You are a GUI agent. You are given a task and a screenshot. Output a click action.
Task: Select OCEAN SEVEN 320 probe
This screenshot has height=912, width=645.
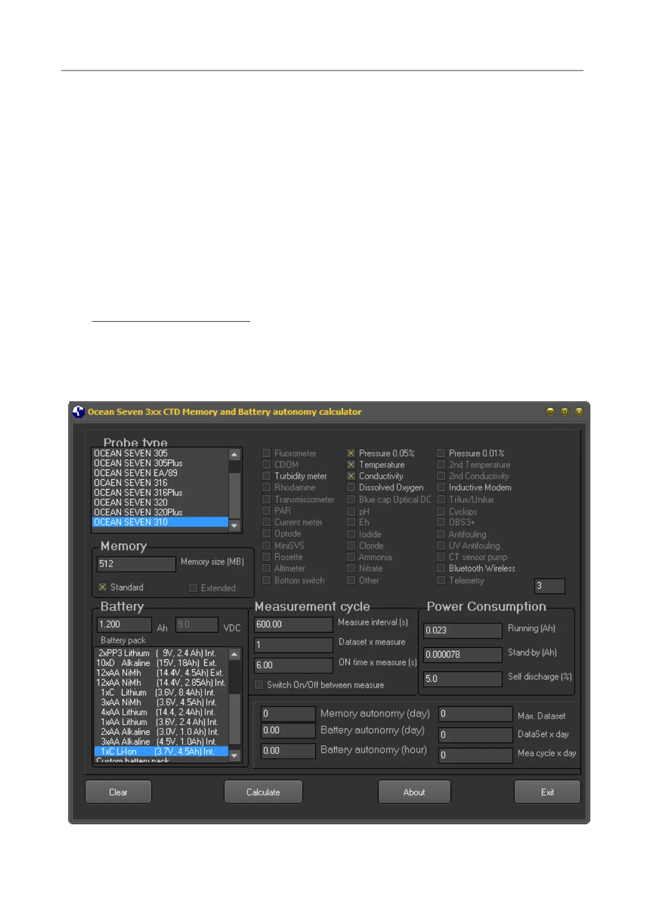160,502
